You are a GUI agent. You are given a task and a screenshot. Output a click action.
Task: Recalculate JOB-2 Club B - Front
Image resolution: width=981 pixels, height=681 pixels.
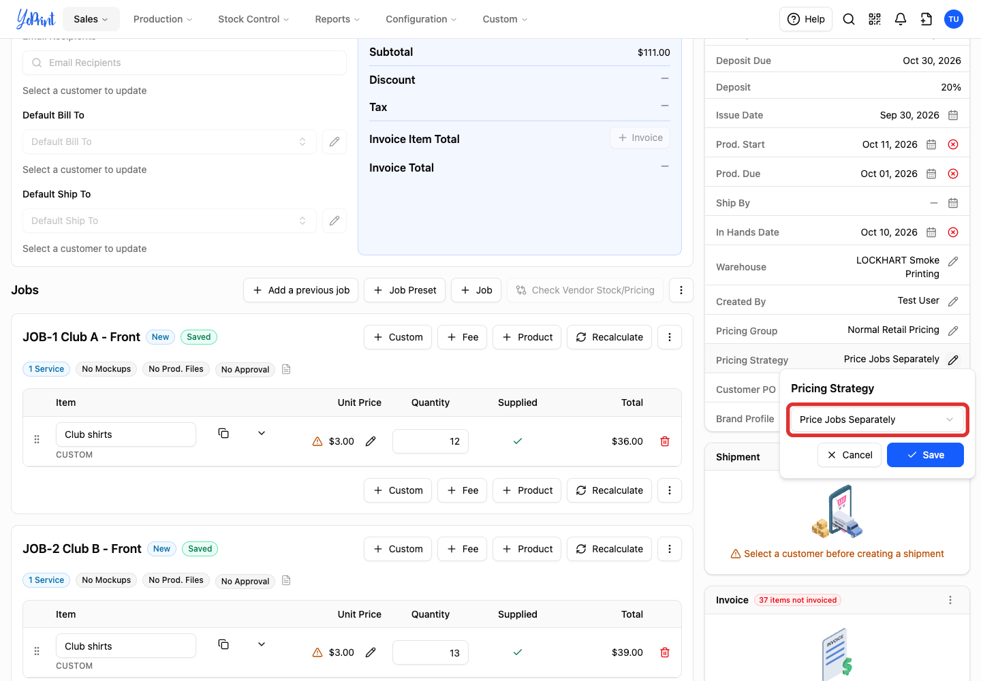coord(609,549)
